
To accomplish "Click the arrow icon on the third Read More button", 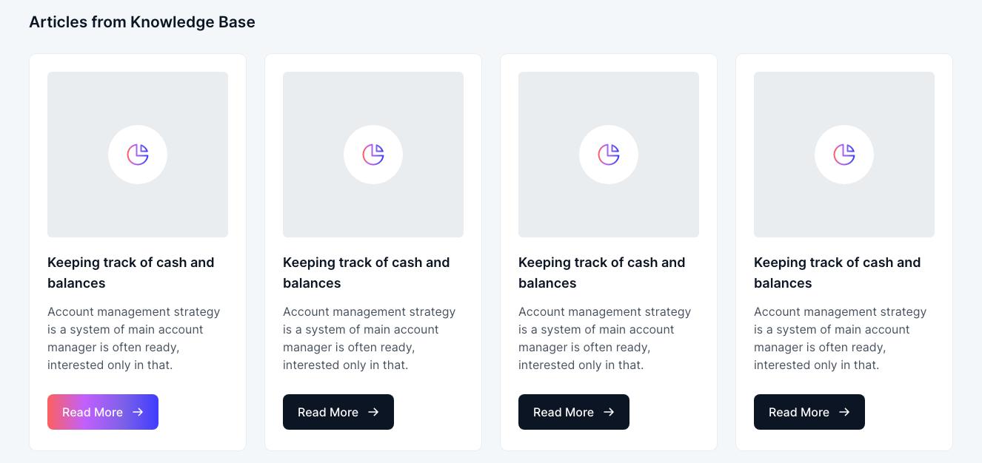I will click(x=609, y=412).
